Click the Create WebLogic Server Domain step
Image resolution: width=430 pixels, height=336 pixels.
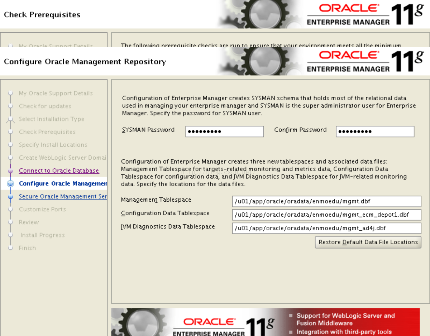[63, 158]
